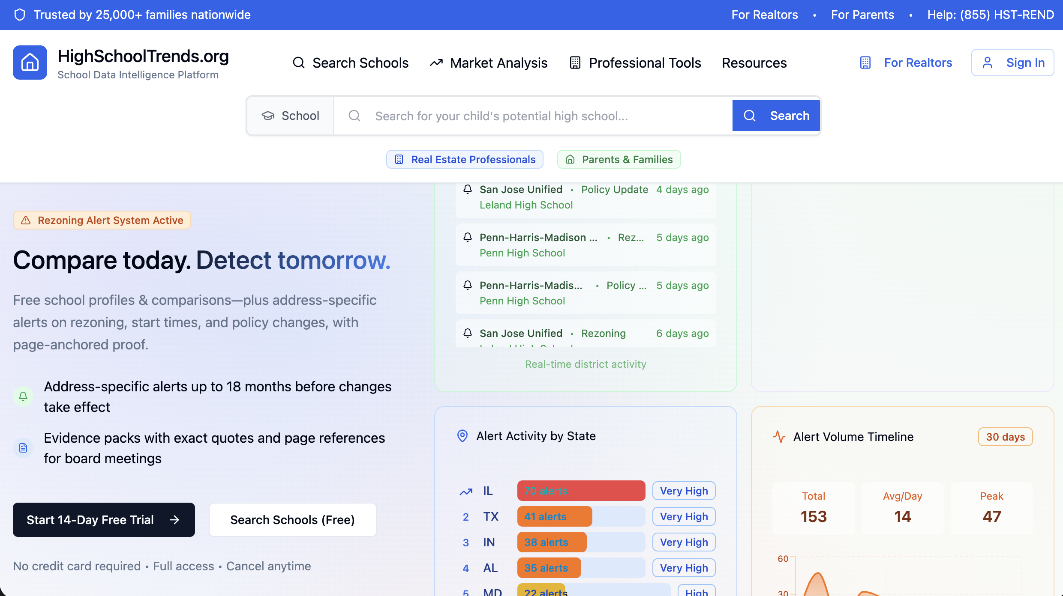
Task: Toggle the Real Estate Professionals audience filter
Action: 465,159
